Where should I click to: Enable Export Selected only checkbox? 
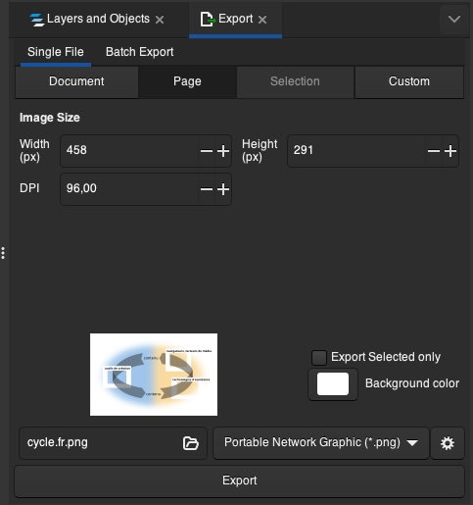click(319, 357)
